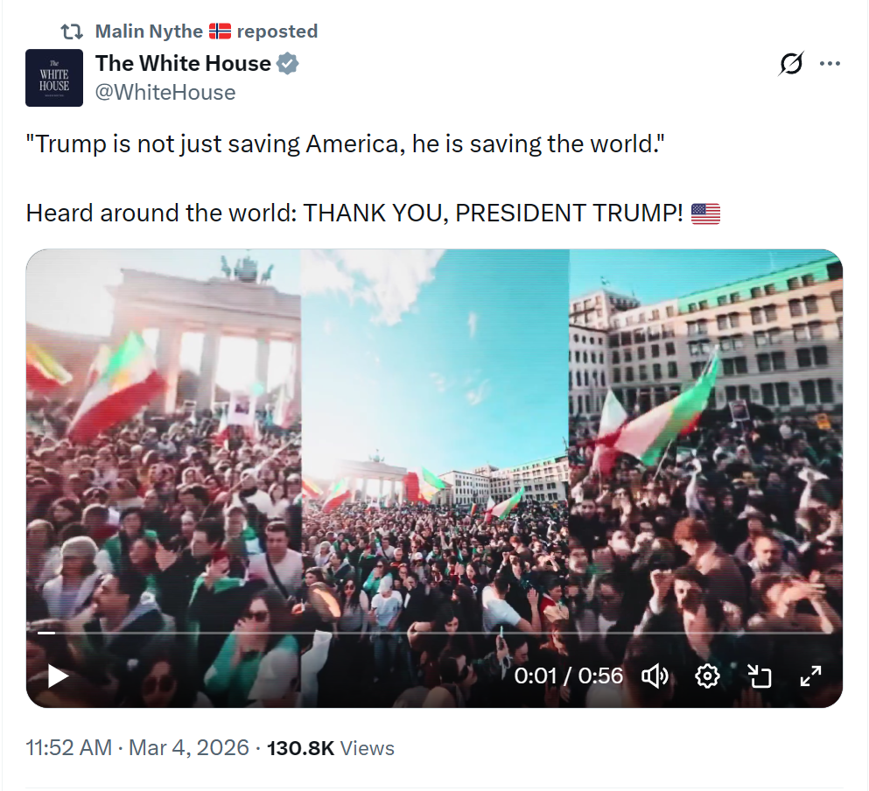Open the @WhiteHouse handle

(165, 92)
